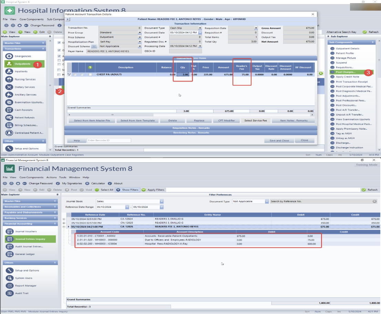Select the General Ledger icon
Image resolution: width=381 pixels, height=314 pixels.
pyautogui.click(x=9, y=254)
